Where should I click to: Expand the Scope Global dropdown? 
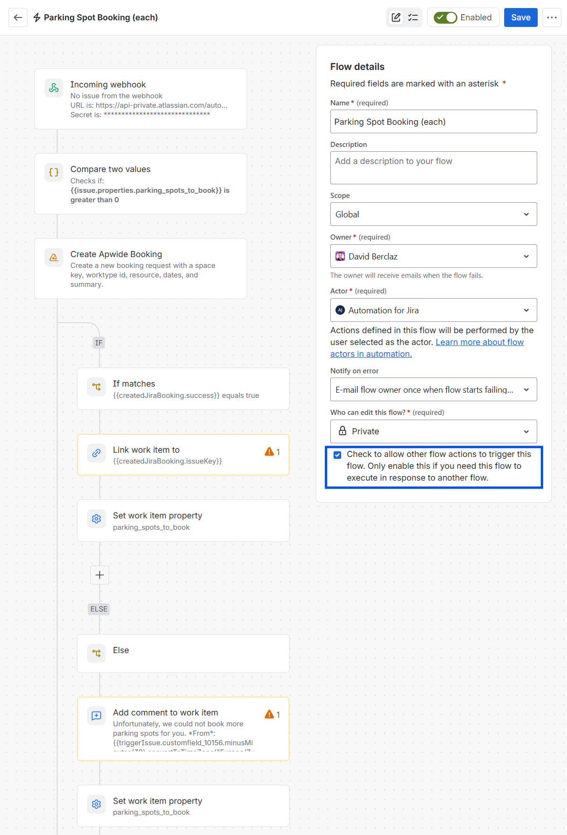[433, 214]
